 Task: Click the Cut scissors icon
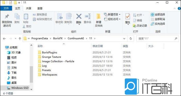(24, 26)
